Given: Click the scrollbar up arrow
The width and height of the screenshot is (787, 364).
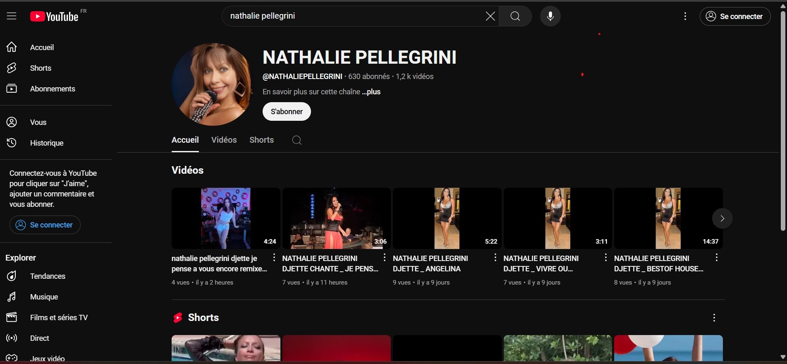Looking at the screenshot, I should (782, 6).
